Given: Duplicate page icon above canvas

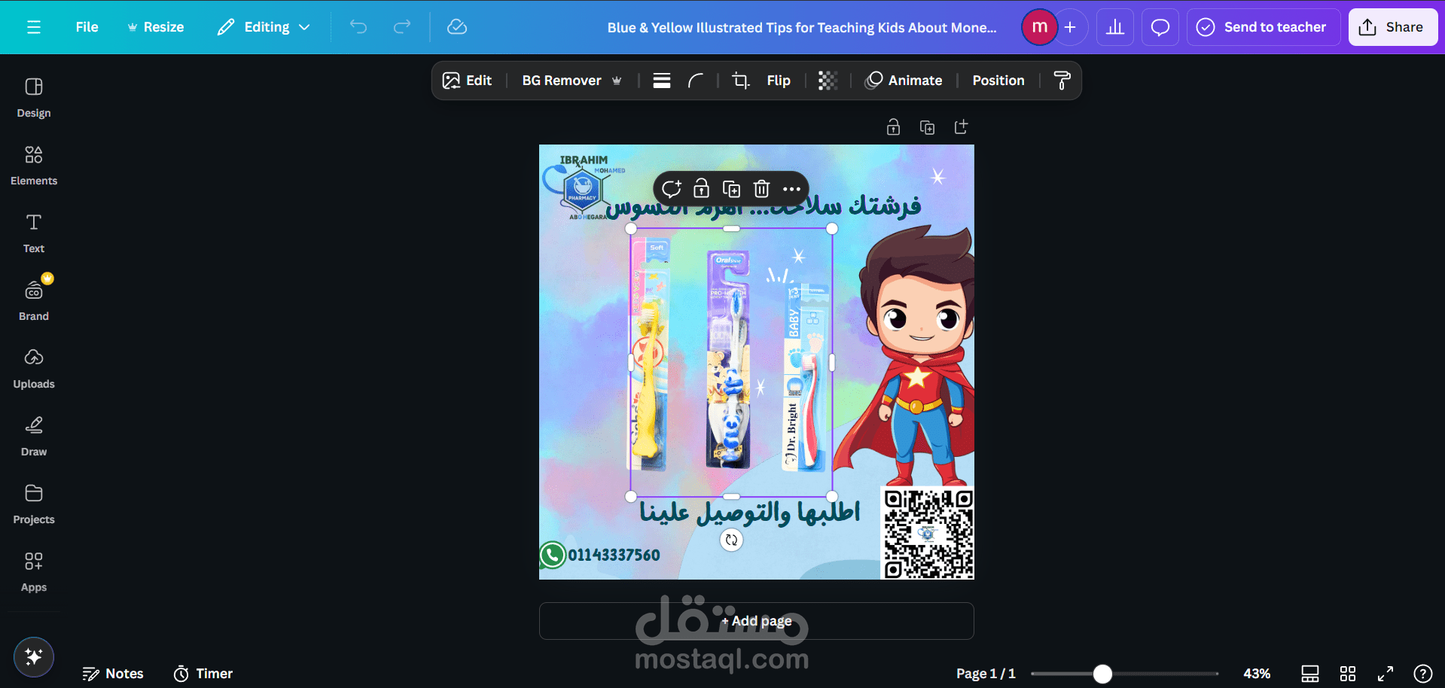Looking at the screenshot, I should 927,127.
